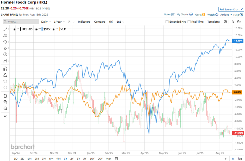The image size is (245, 161).
Task: Expand the bottom panel double chevron
Action: click(225, 158)
